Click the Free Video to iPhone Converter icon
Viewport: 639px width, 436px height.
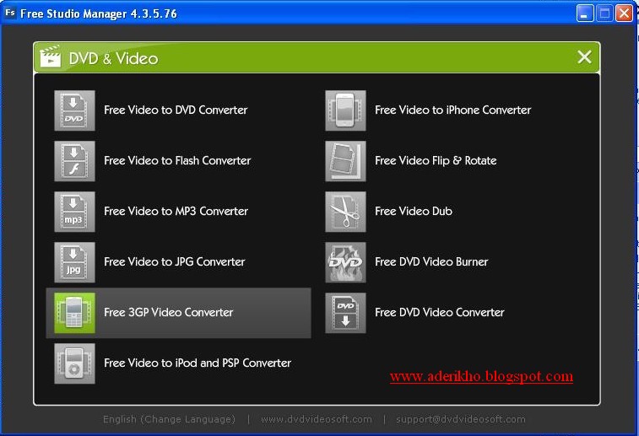345,110
